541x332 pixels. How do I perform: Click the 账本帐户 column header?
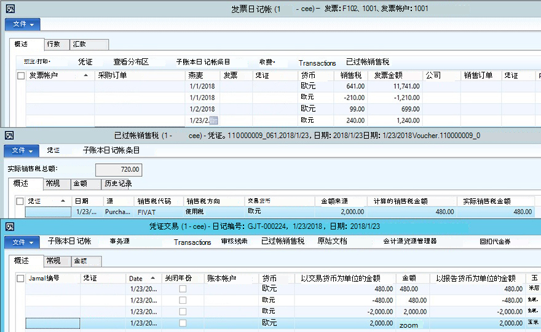tap(231, 278)
